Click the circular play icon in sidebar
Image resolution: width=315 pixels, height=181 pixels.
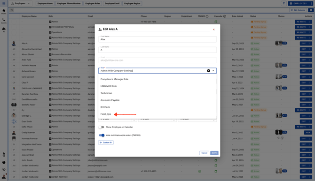pyautogui.click(x=4, y=169)
